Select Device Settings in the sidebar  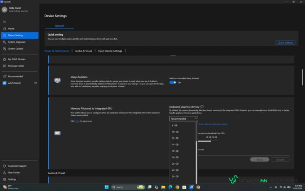[x=19, y=35]
